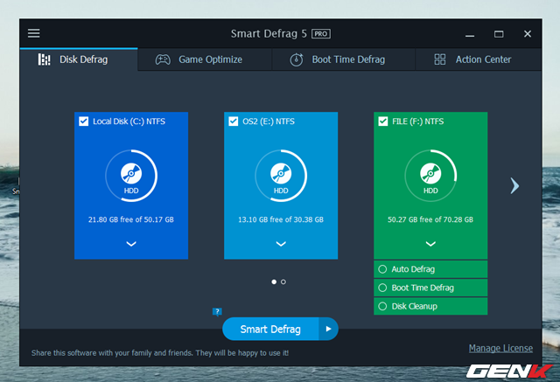Click the HDD icon on FILE (F:)
Image resolution: width=560 pixels, height=382 pixels.
430,176
